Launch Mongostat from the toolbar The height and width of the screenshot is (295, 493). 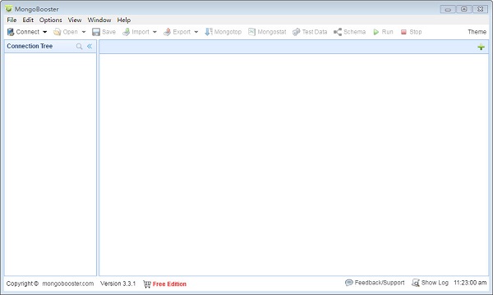click(x=267, y=32)
